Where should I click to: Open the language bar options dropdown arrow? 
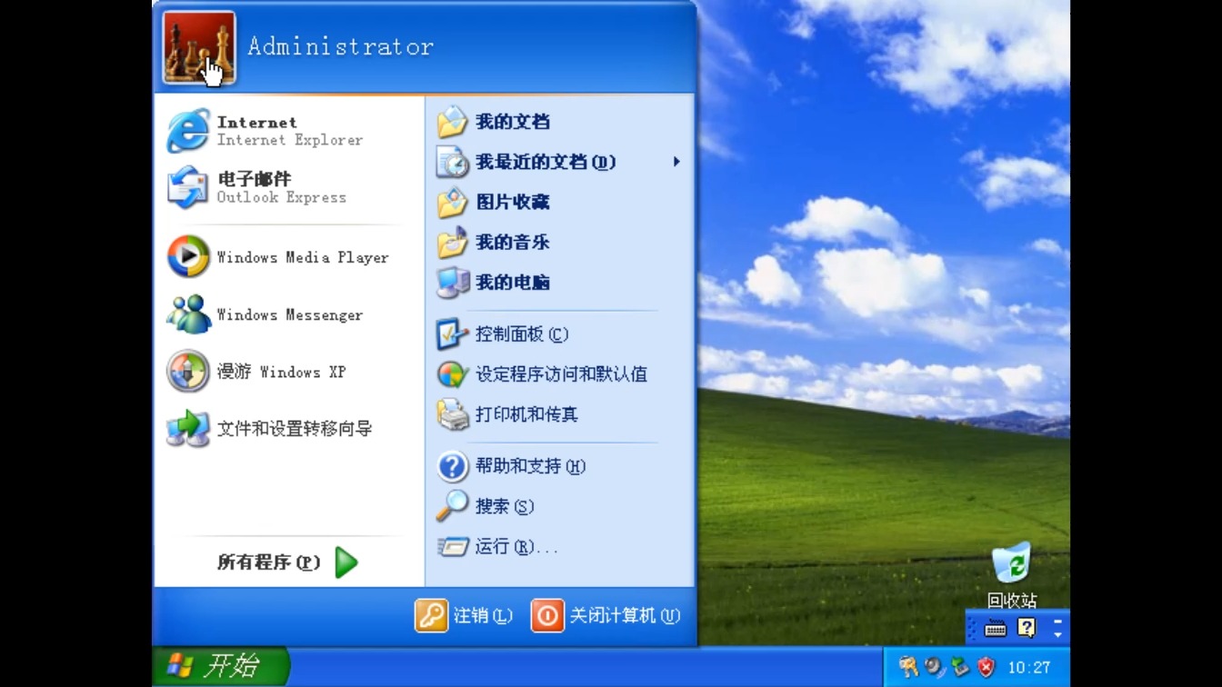point(1057,634)
